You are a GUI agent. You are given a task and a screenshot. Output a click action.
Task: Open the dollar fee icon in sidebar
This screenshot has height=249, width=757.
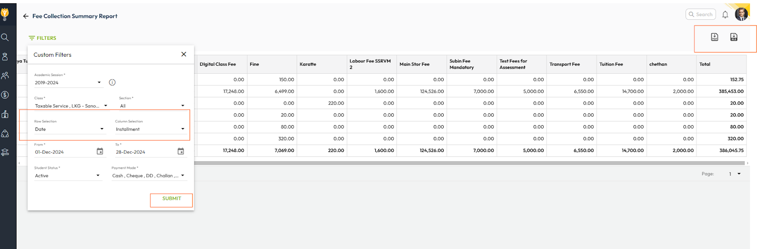point(5,95)
